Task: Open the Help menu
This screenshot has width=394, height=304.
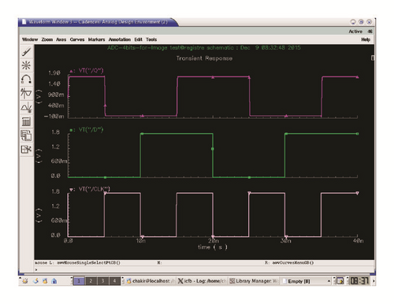Action: click(x=366, y=39)
